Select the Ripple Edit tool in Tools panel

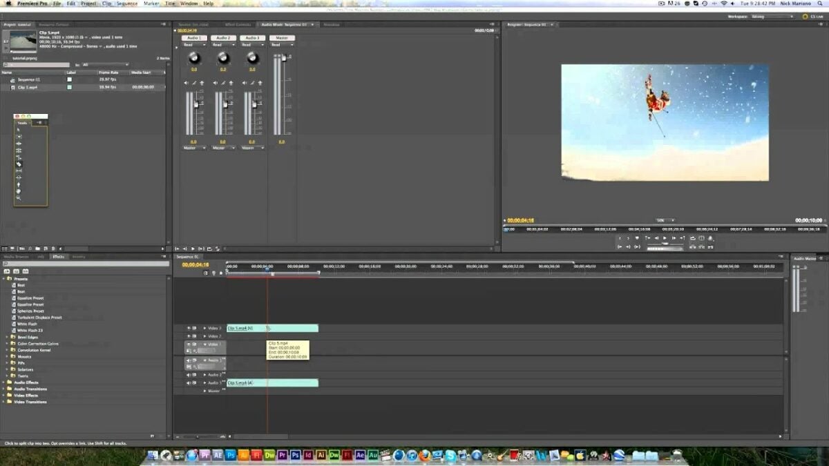point(19,144)
